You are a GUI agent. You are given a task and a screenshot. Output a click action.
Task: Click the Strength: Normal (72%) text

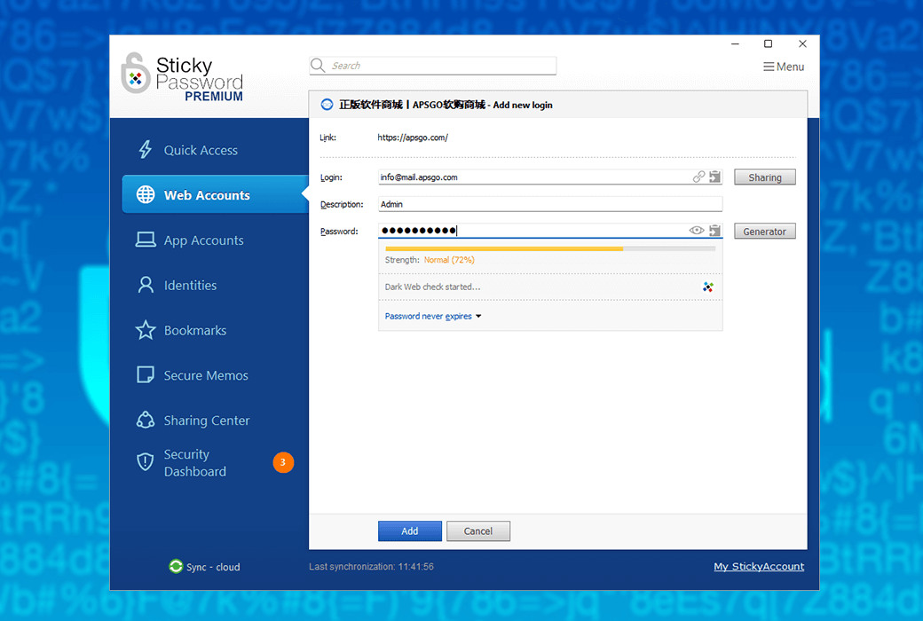click(x=430, y=260)
